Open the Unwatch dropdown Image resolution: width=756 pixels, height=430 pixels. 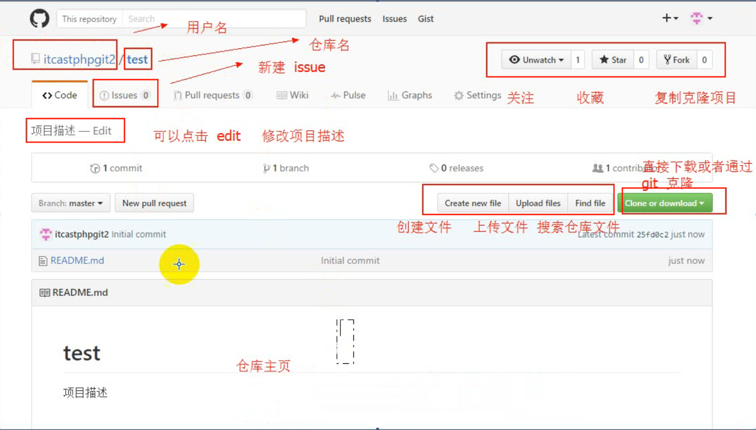coord(536,60)
